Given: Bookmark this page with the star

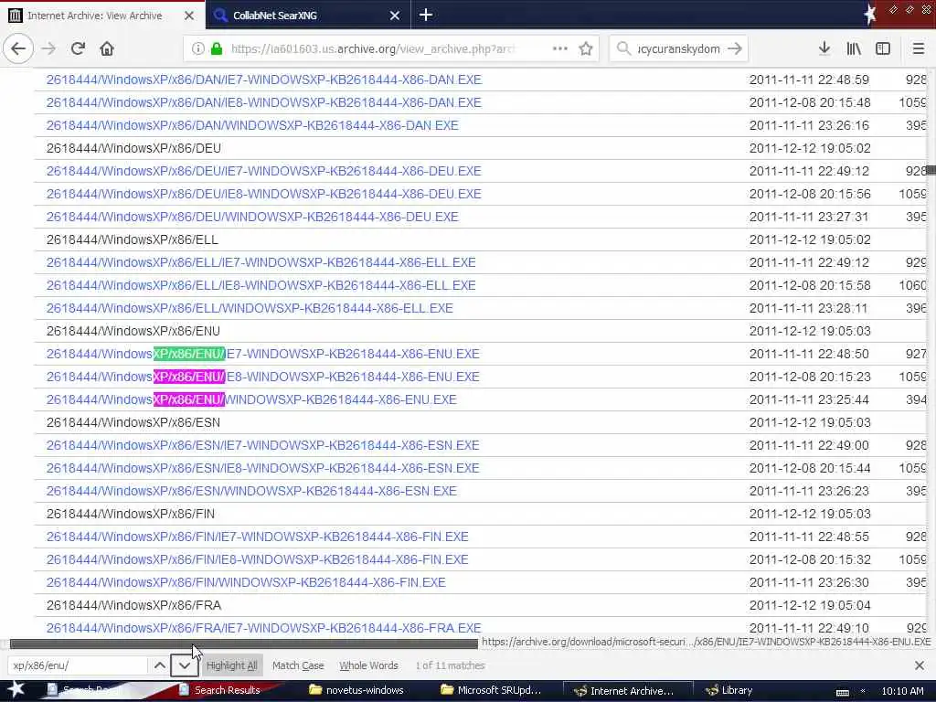Looking at the screenshot, I should [586, 48].
